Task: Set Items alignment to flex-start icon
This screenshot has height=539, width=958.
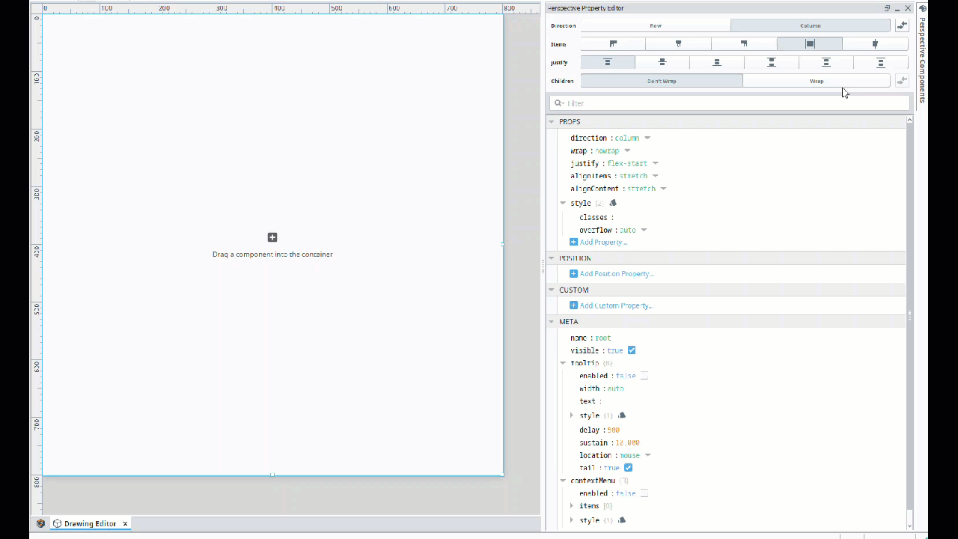Action: coord(613,44)
